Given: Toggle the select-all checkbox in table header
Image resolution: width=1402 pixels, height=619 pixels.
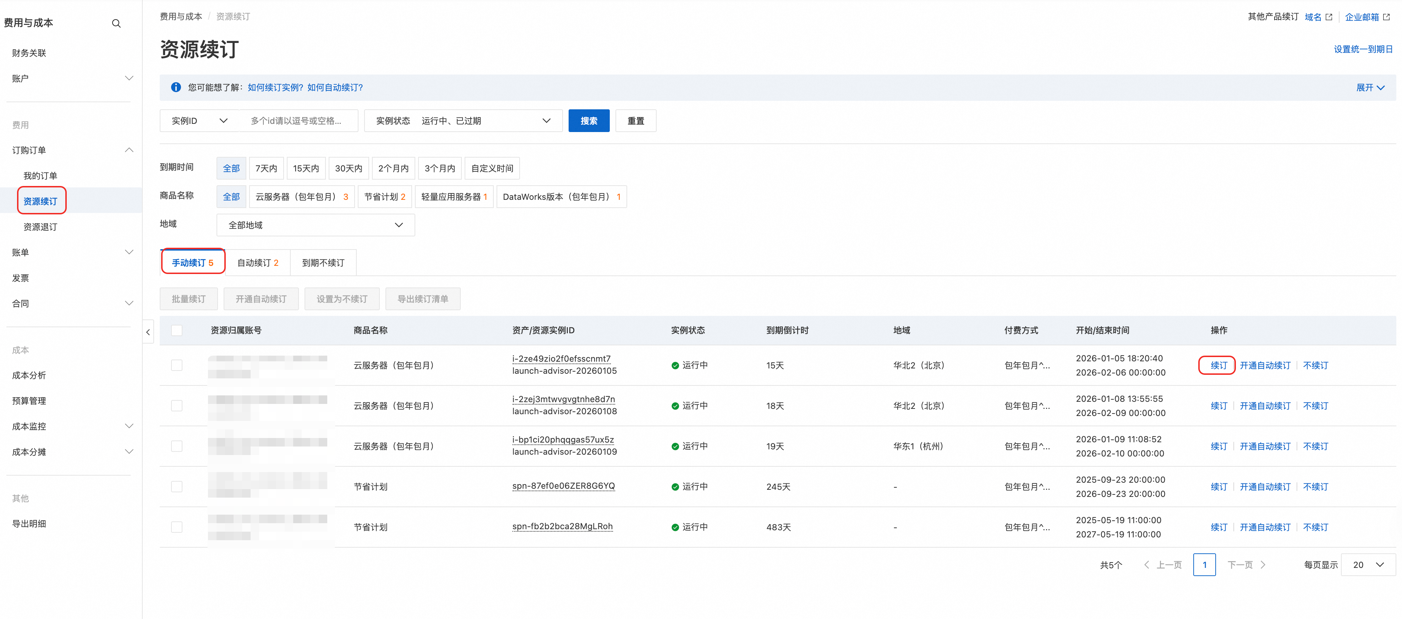Looking at the screenshot, I should pos(177,330).
